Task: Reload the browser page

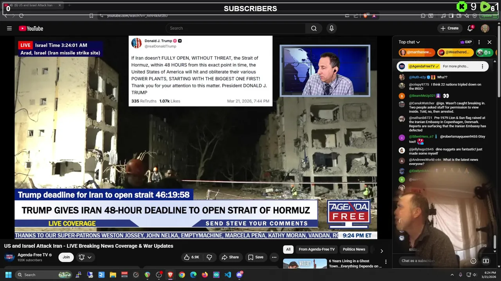Action: click(x=21, y=16)
